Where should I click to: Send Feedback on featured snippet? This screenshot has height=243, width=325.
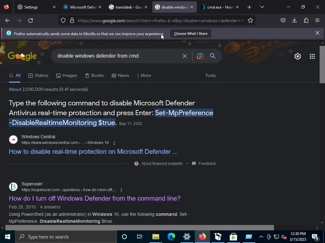coord(204,164)
